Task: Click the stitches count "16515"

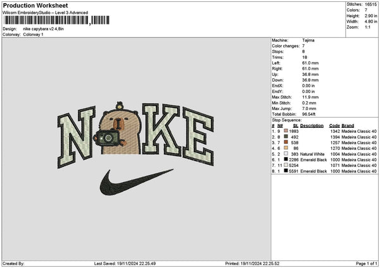Action: pyautogui.click(x=370, y=4)
